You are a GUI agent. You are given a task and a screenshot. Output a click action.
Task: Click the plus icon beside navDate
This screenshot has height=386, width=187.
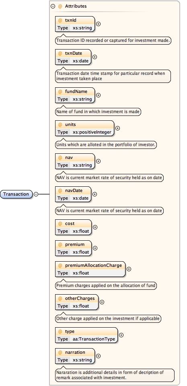(95, 194)
